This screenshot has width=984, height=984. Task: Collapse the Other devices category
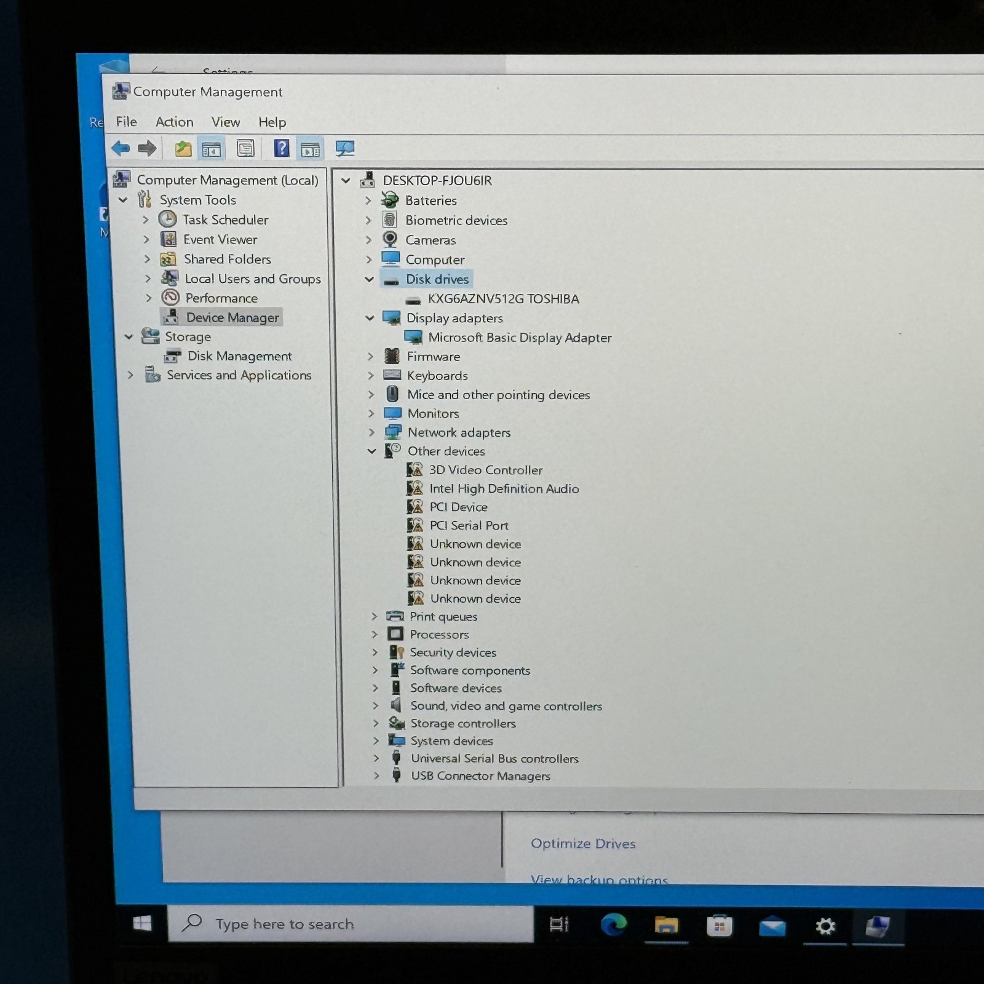[x=371, y=451]
